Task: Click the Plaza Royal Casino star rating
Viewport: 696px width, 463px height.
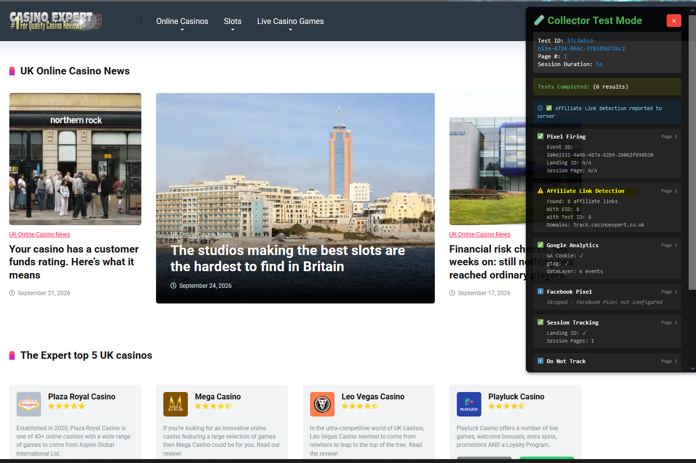Action: click(67, 406)
